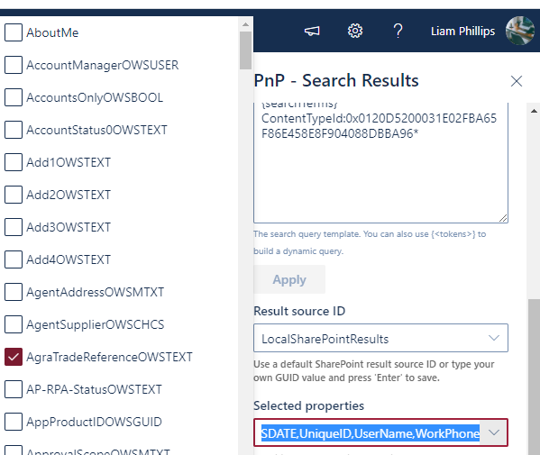Click the Apply button
This screenshot has height=455, width=540.
click(289, 279)
